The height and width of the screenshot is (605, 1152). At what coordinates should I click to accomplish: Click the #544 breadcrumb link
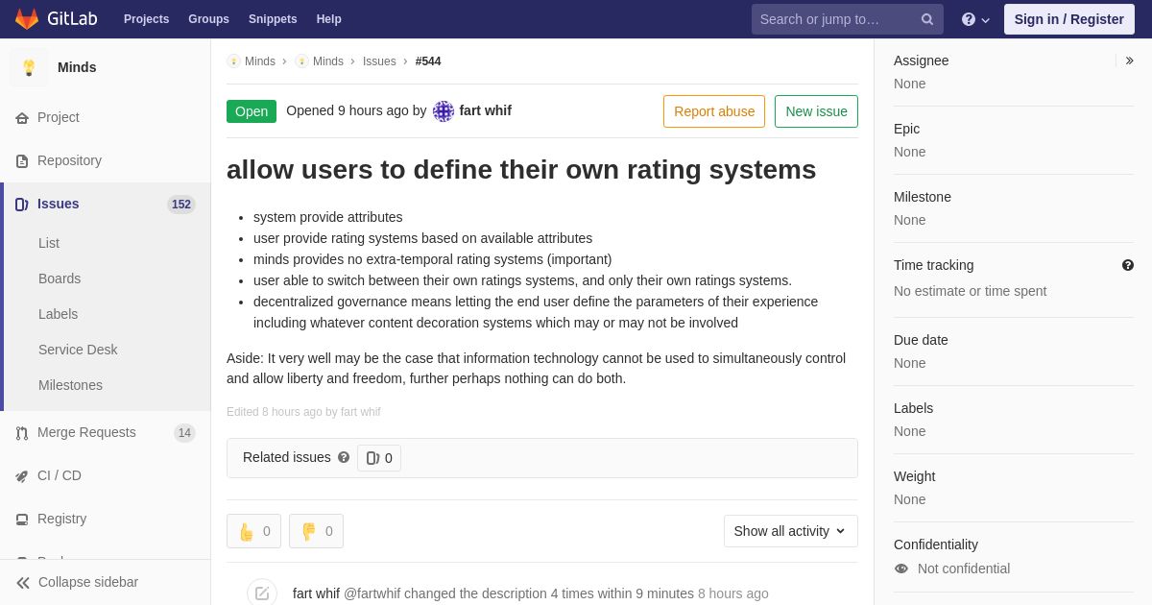coord(428,61)
